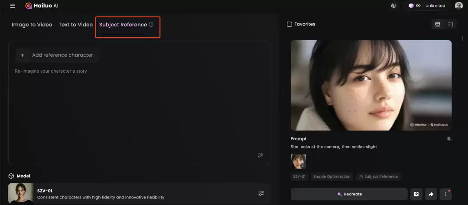The width and height of the screenshot is (468, 205).
Task: Click the results panel scrollbar
Action: pos(463,38)
